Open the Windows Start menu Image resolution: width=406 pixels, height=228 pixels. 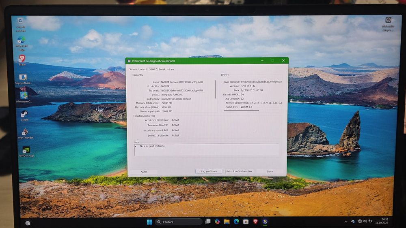pyautogui.click(x=149, y=222)
